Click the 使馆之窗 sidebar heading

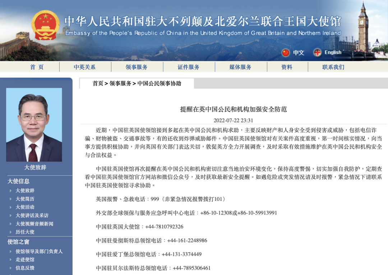click(19, 242)
